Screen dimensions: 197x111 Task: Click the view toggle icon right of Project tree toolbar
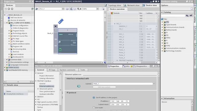tap(32, 9)
